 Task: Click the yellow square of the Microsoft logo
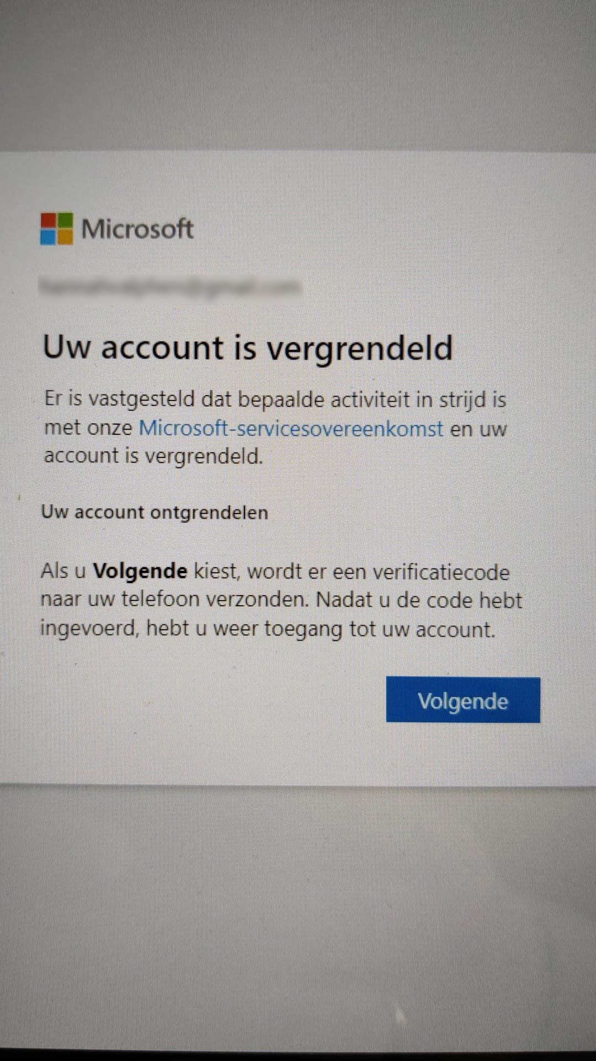click(65, 237)
